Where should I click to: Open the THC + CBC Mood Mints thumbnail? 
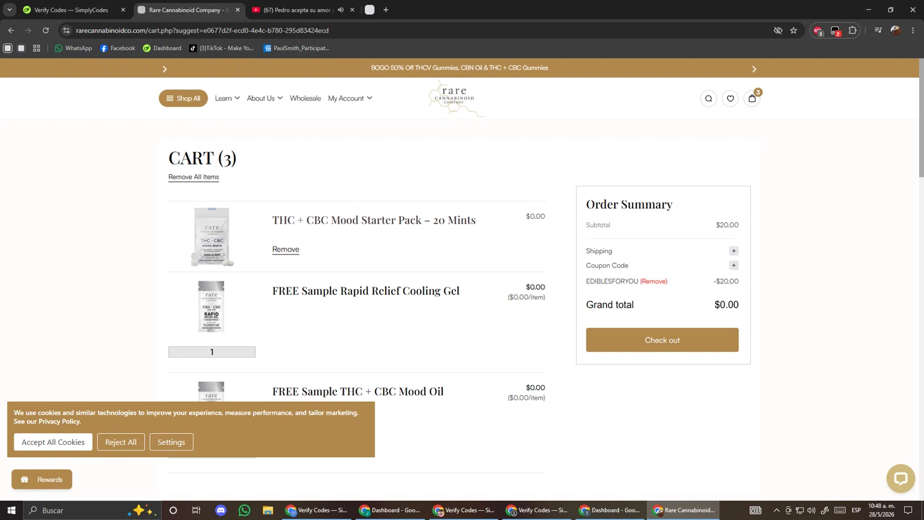(x=212, y=237)
